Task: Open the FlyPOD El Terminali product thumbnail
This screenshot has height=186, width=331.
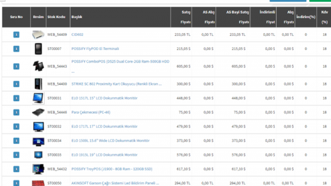Action: point(38,49)
